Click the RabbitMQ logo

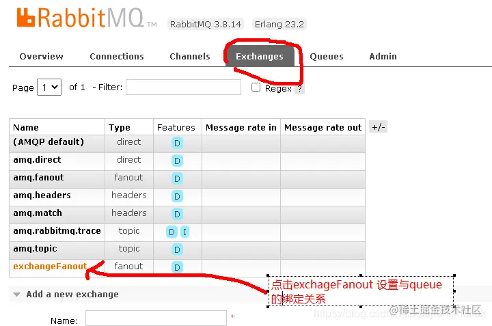pos(87,18)
